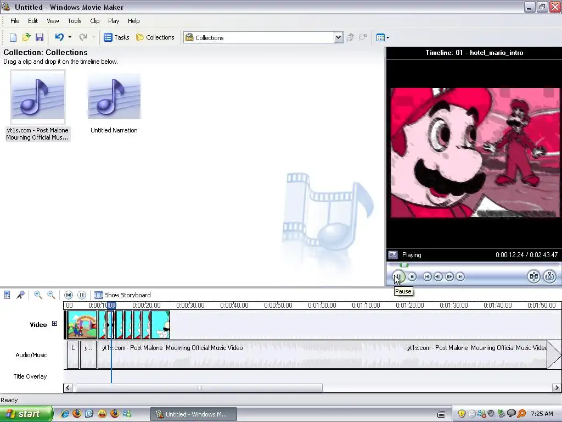Open the Windows Start menu
This screenshot has width=562, height=422.
26,414
